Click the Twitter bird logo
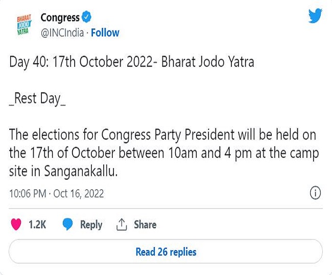 tap(315, 16)
